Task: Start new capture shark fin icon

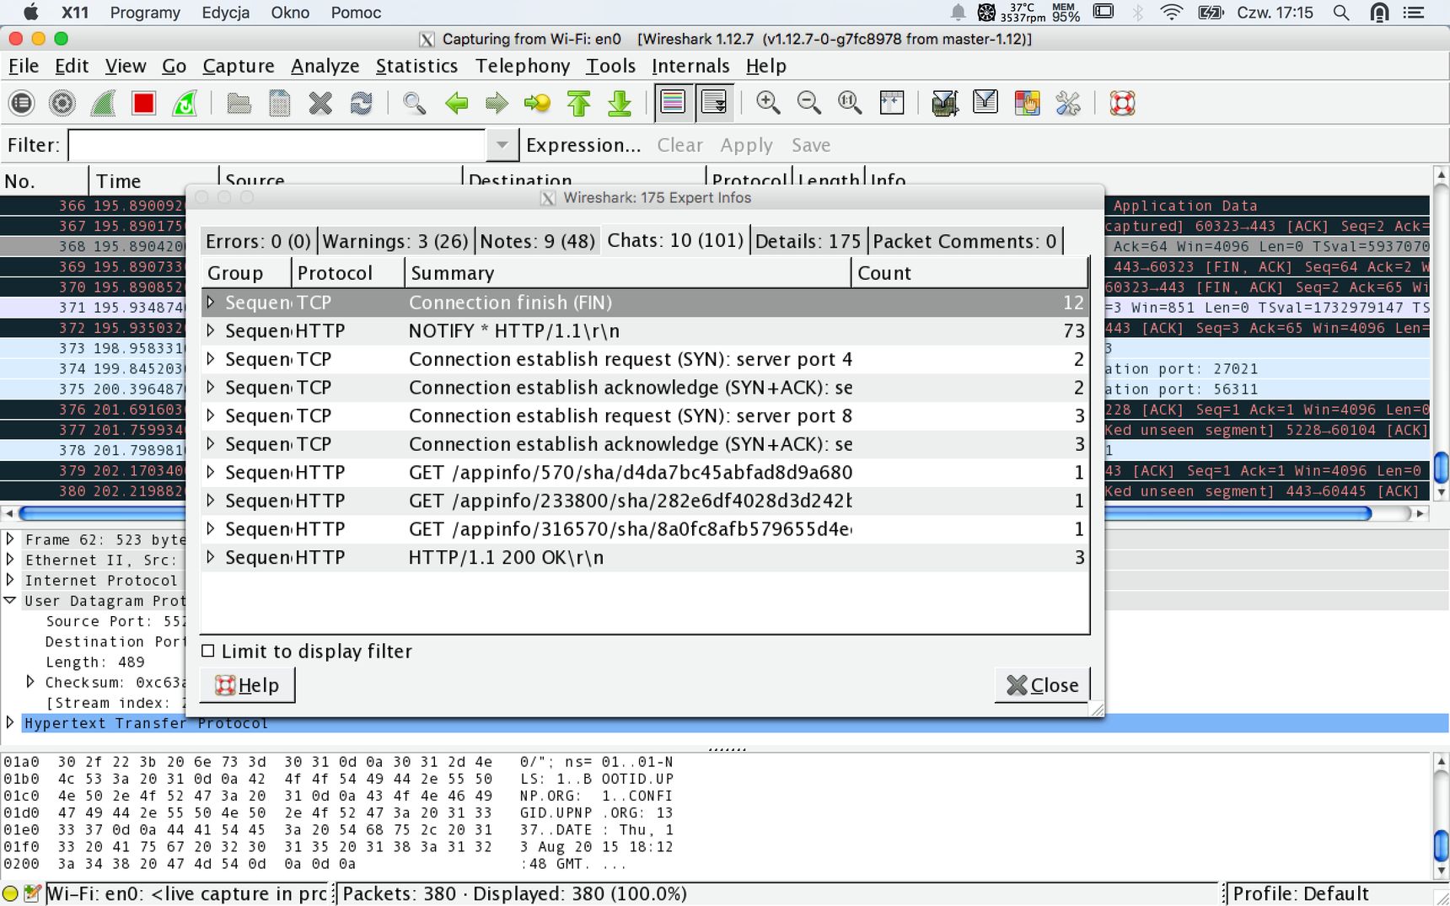Action: coord(103,103)
